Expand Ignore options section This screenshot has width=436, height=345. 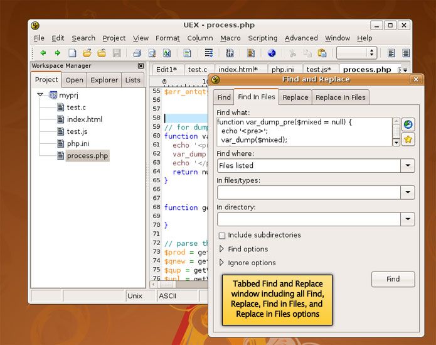(x=221, y=262)
